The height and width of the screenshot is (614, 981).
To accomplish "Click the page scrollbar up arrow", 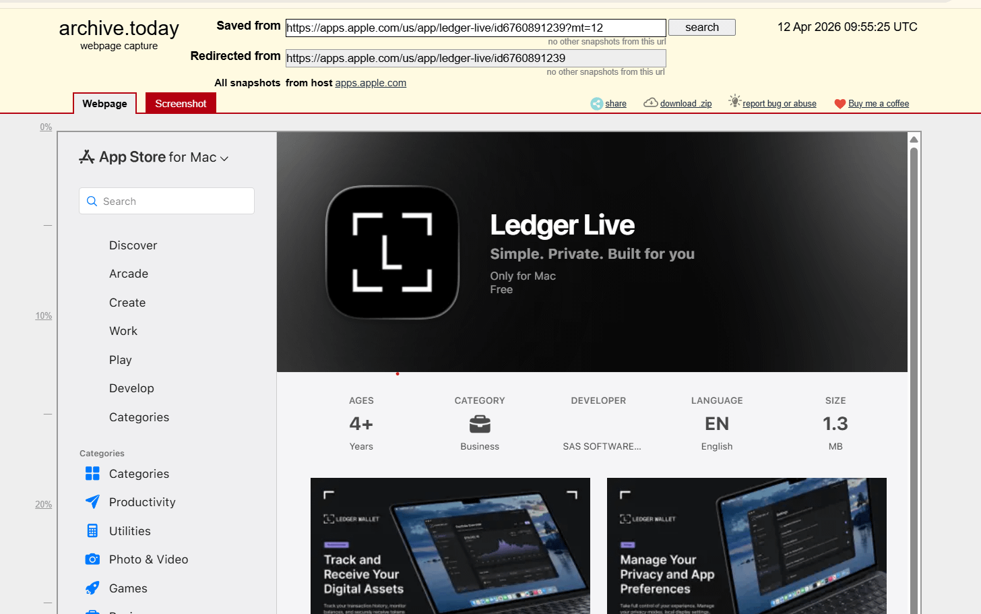I will (914, 138).
